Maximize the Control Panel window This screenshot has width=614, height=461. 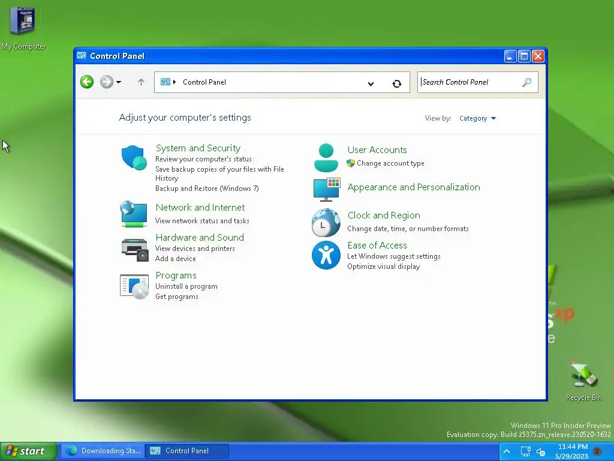pyautogui.click(x=524, y=56)
